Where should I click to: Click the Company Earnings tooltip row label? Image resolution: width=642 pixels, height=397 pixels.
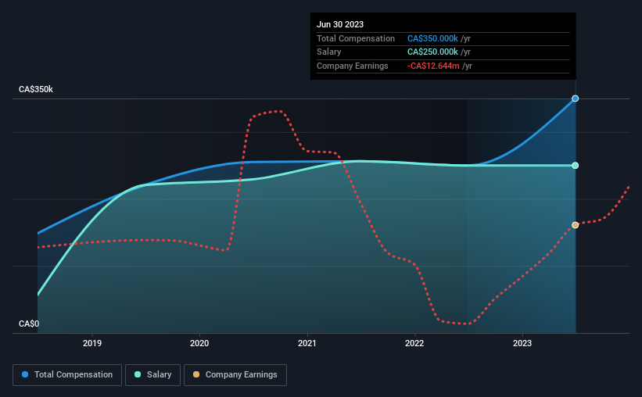352,66
